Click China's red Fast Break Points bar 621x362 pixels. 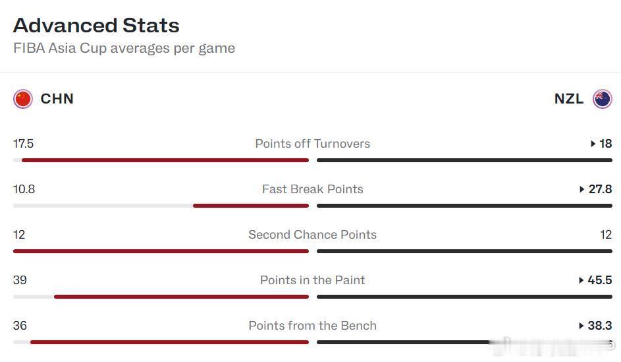pos(251,206)
